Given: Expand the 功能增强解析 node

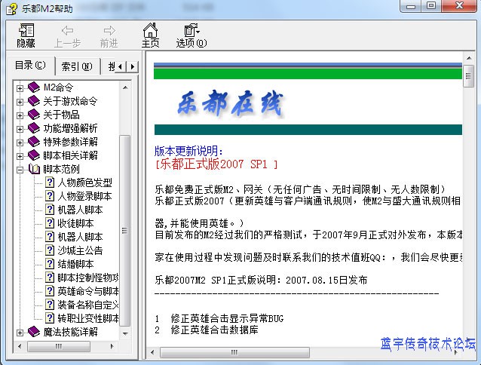Looking at the screenshot, I should [20, 128].
